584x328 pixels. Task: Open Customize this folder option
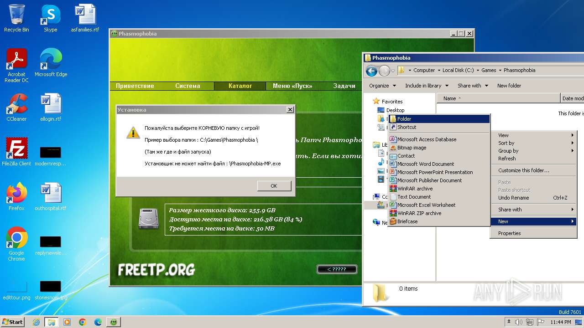point(534,170)
